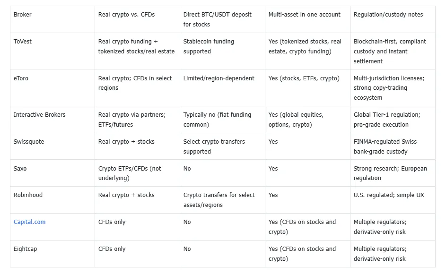
Task: Select the Saxo broker cell
Action: tap(20, 169)
